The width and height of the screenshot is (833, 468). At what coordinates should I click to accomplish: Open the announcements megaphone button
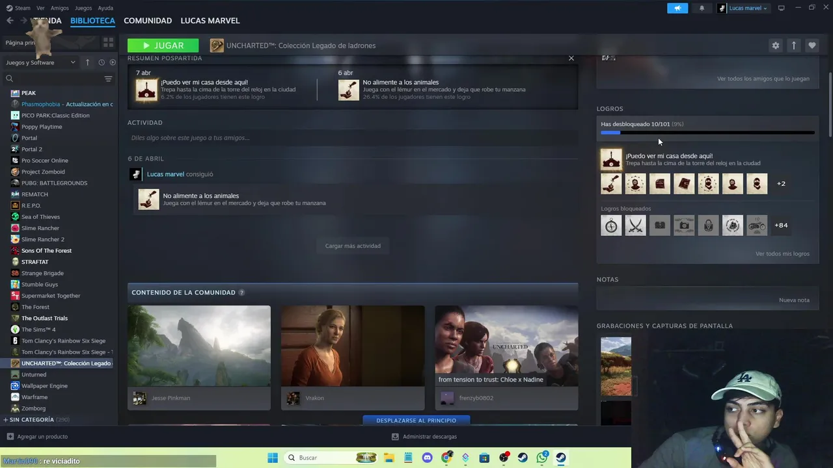[677, 8]
